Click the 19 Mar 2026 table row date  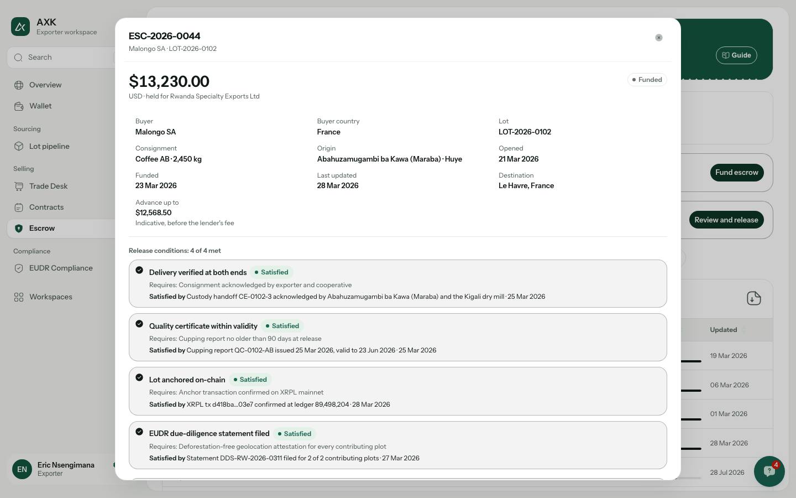point(729,356)
